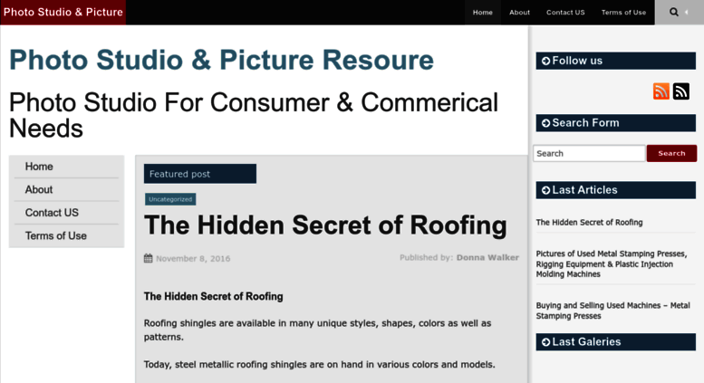704x383 pixels.
Task: Open Terms of Use in top navigation
Action: click(x=623, y=12)
